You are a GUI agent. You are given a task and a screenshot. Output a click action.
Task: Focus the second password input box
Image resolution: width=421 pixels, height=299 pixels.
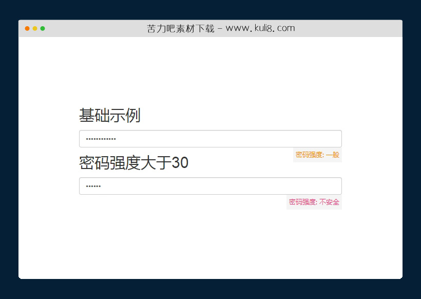click(x=205, y=186)
